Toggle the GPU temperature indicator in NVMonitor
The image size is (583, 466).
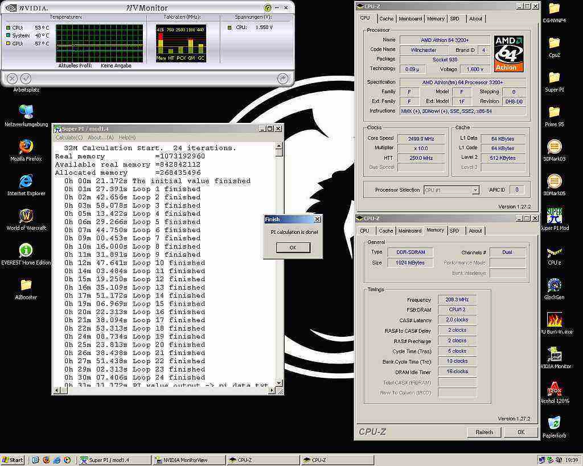coord(8,43)
